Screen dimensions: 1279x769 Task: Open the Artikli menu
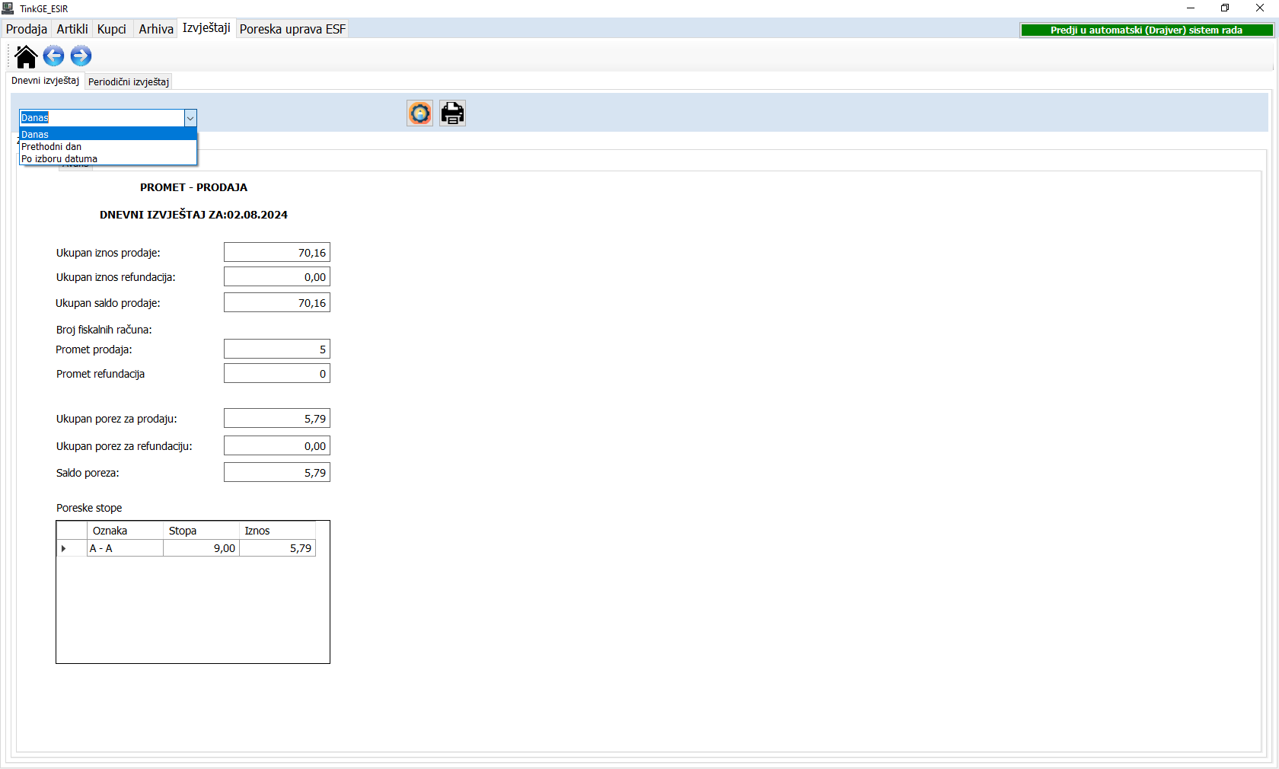pos(72,29)
